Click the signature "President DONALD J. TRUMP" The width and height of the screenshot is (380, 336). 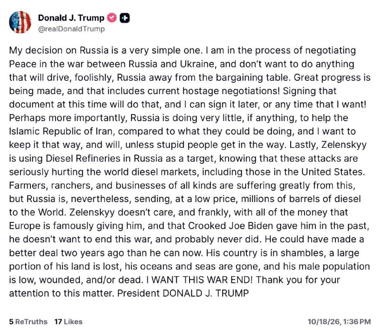(x=183, y=293)
